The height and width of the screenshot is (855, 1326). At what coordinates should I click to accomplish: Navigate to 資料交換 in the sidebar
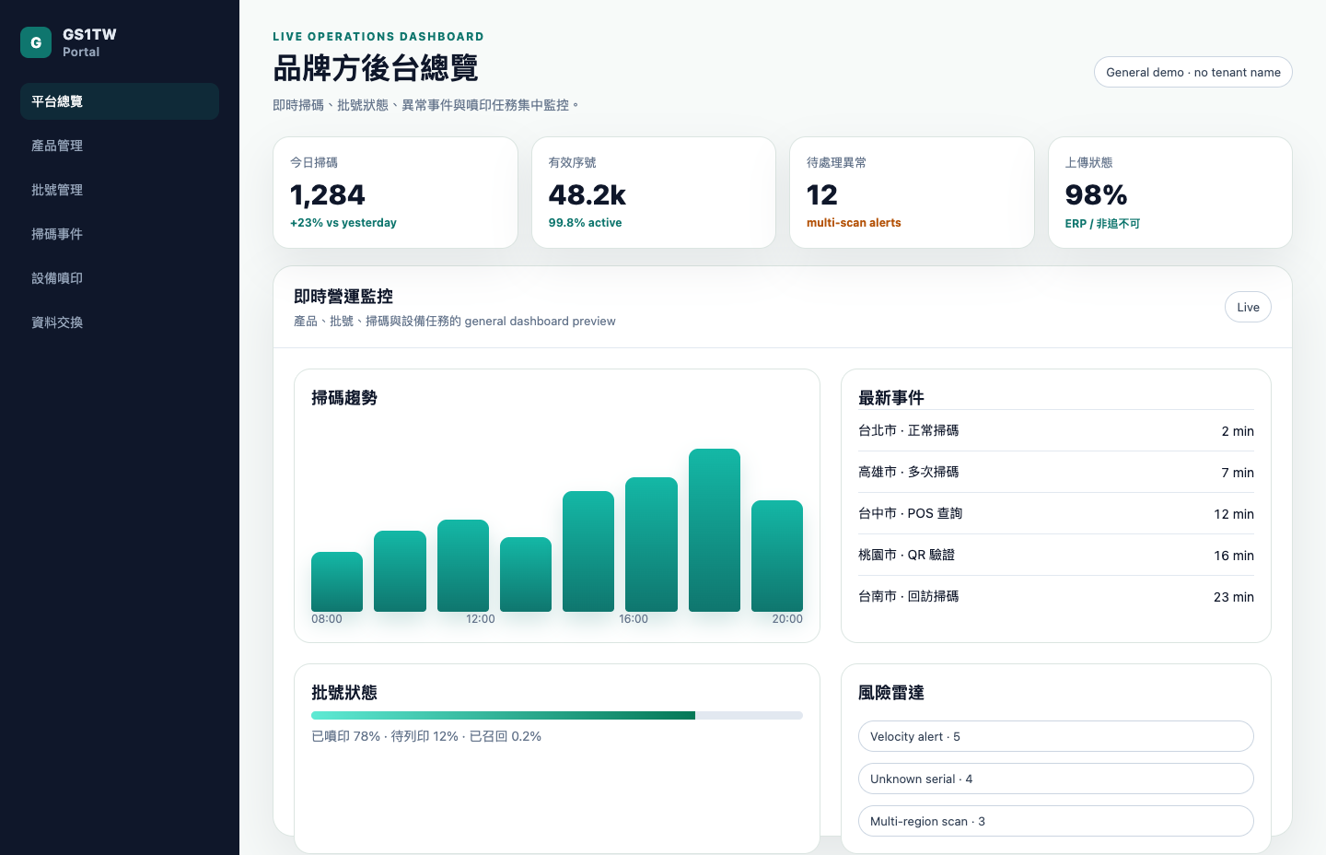click(120, 322)
